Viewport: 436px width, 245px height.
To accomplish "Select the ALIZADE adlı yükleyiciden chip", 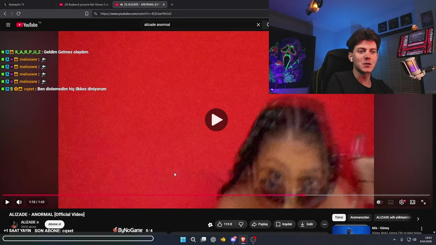I will click(393, 217).
